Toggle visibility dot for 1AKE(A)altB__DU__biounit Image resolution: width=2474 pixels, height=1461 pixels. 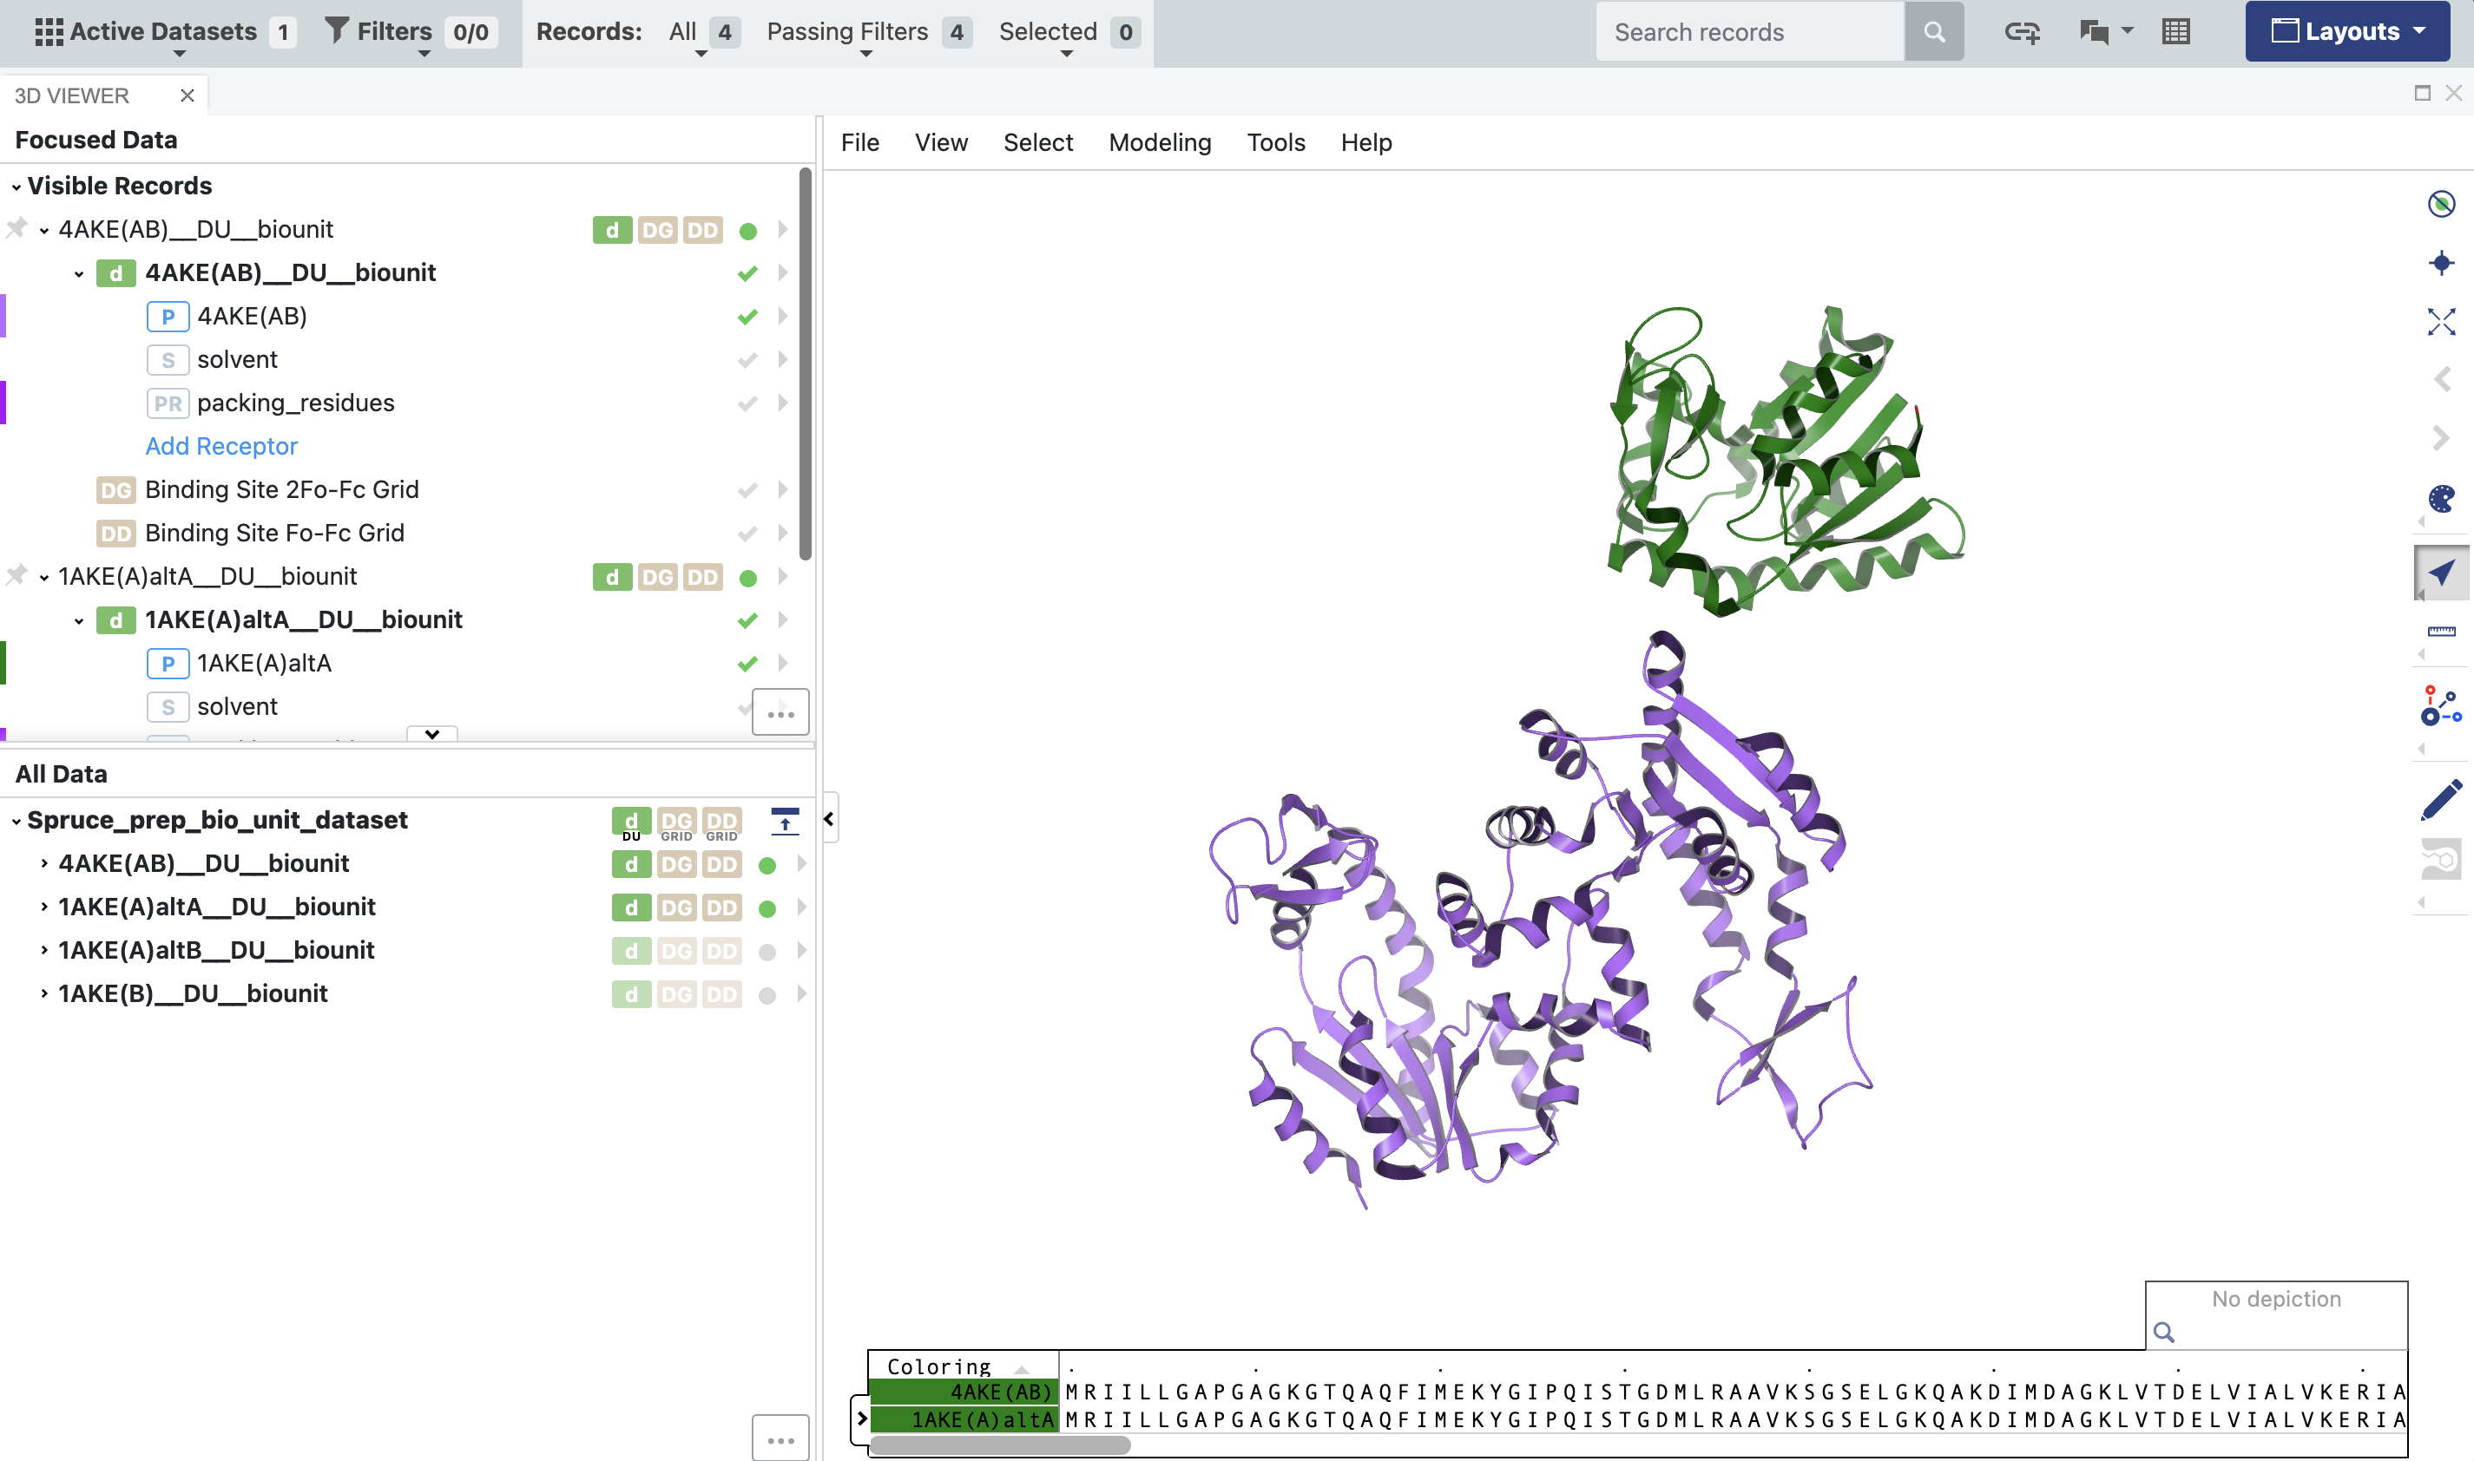click(767, 951)
